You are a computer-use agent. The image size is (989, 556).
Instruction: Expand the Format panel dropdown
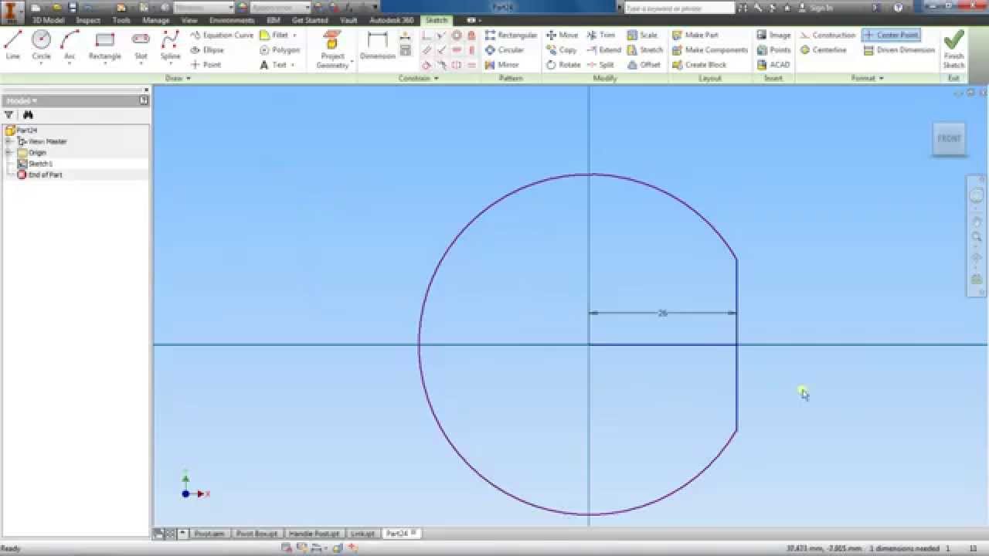tap(867, 78)
